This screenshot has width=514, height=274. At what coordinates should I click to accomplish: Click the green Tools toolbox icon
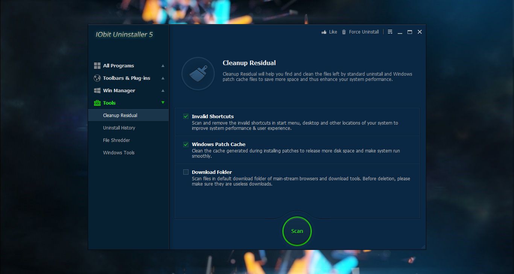point(97,103)
